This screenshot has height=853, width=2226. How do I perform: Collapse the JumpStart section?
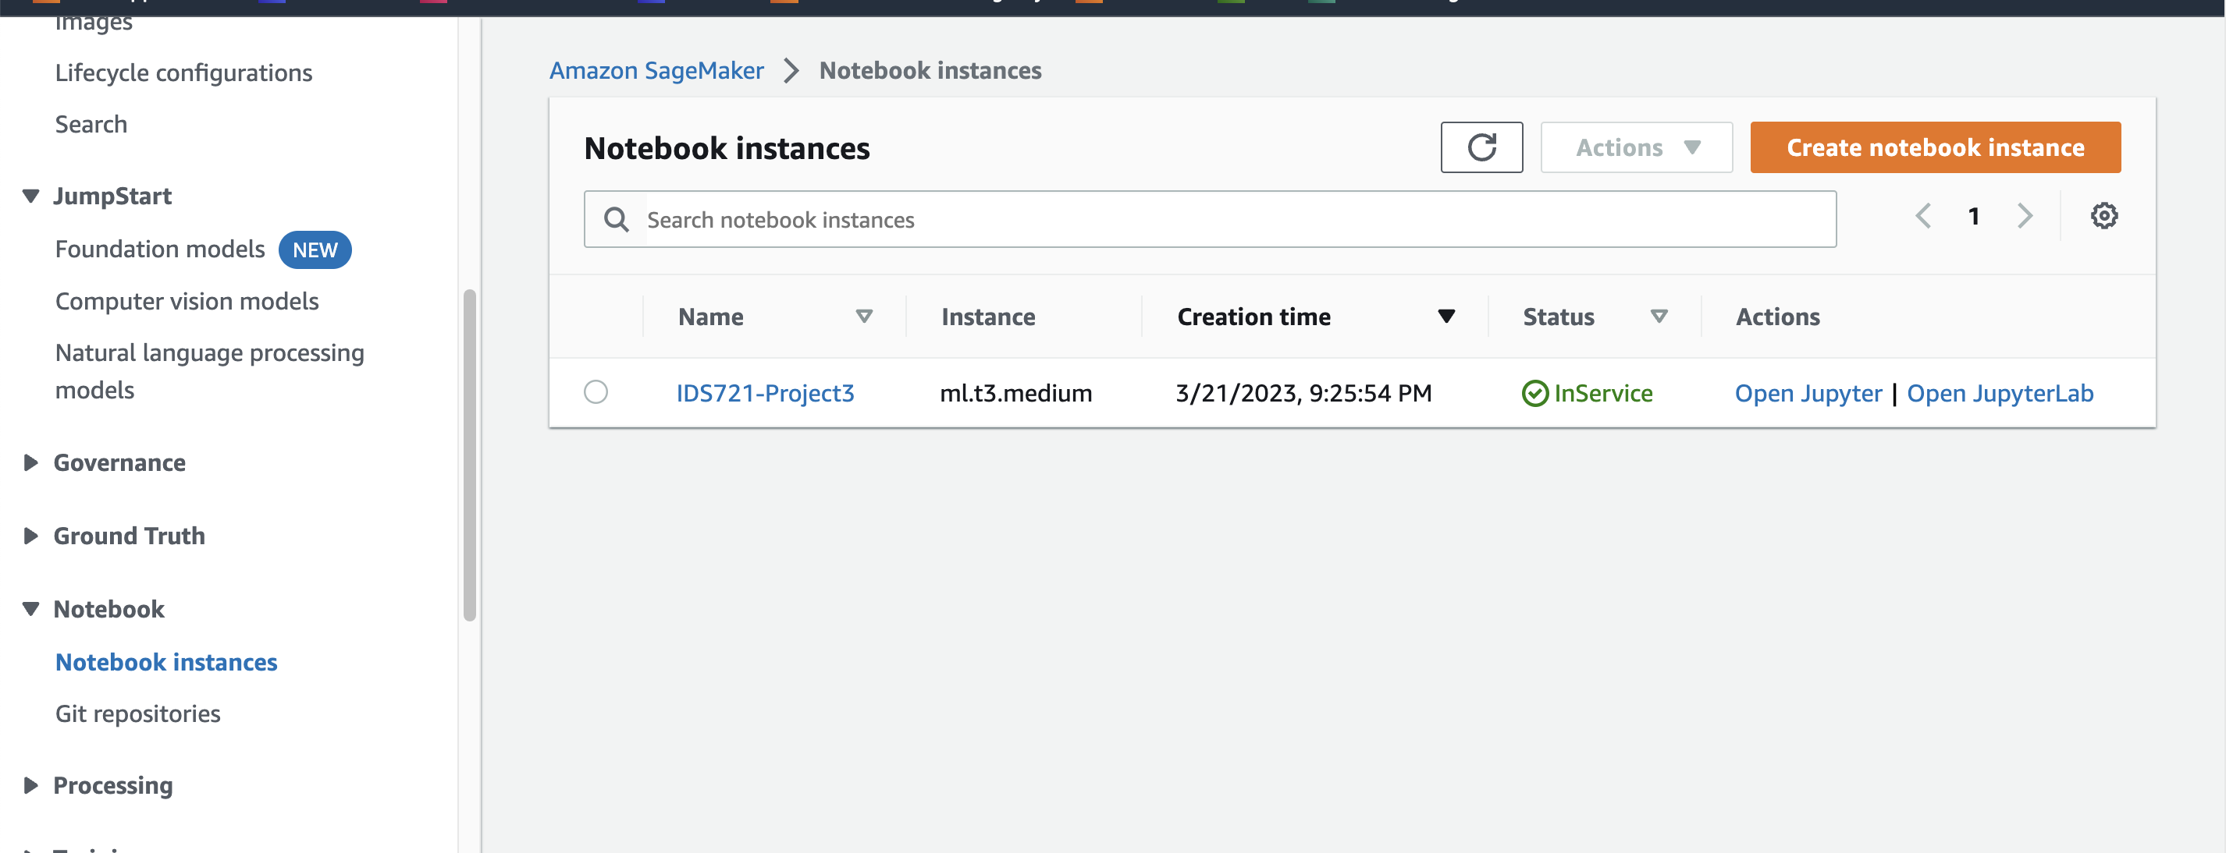click(x=31, y=196)
